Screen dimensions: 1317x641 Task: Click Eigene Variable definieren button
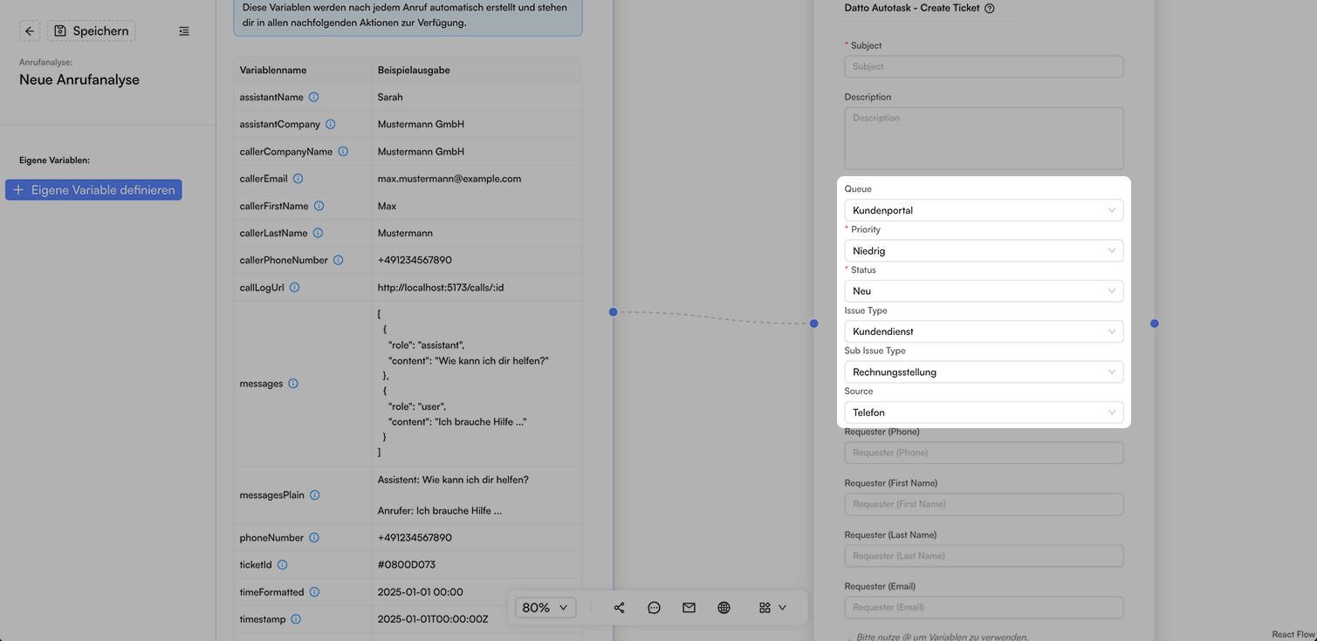[93, 190]
